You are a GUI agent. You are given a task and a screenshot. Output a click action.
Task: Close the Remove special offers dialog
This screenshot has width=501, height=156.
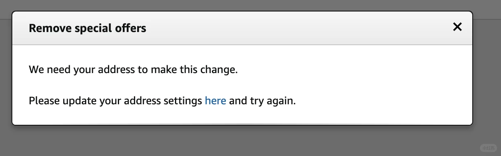pyautogui.click(x=457, y=27)
